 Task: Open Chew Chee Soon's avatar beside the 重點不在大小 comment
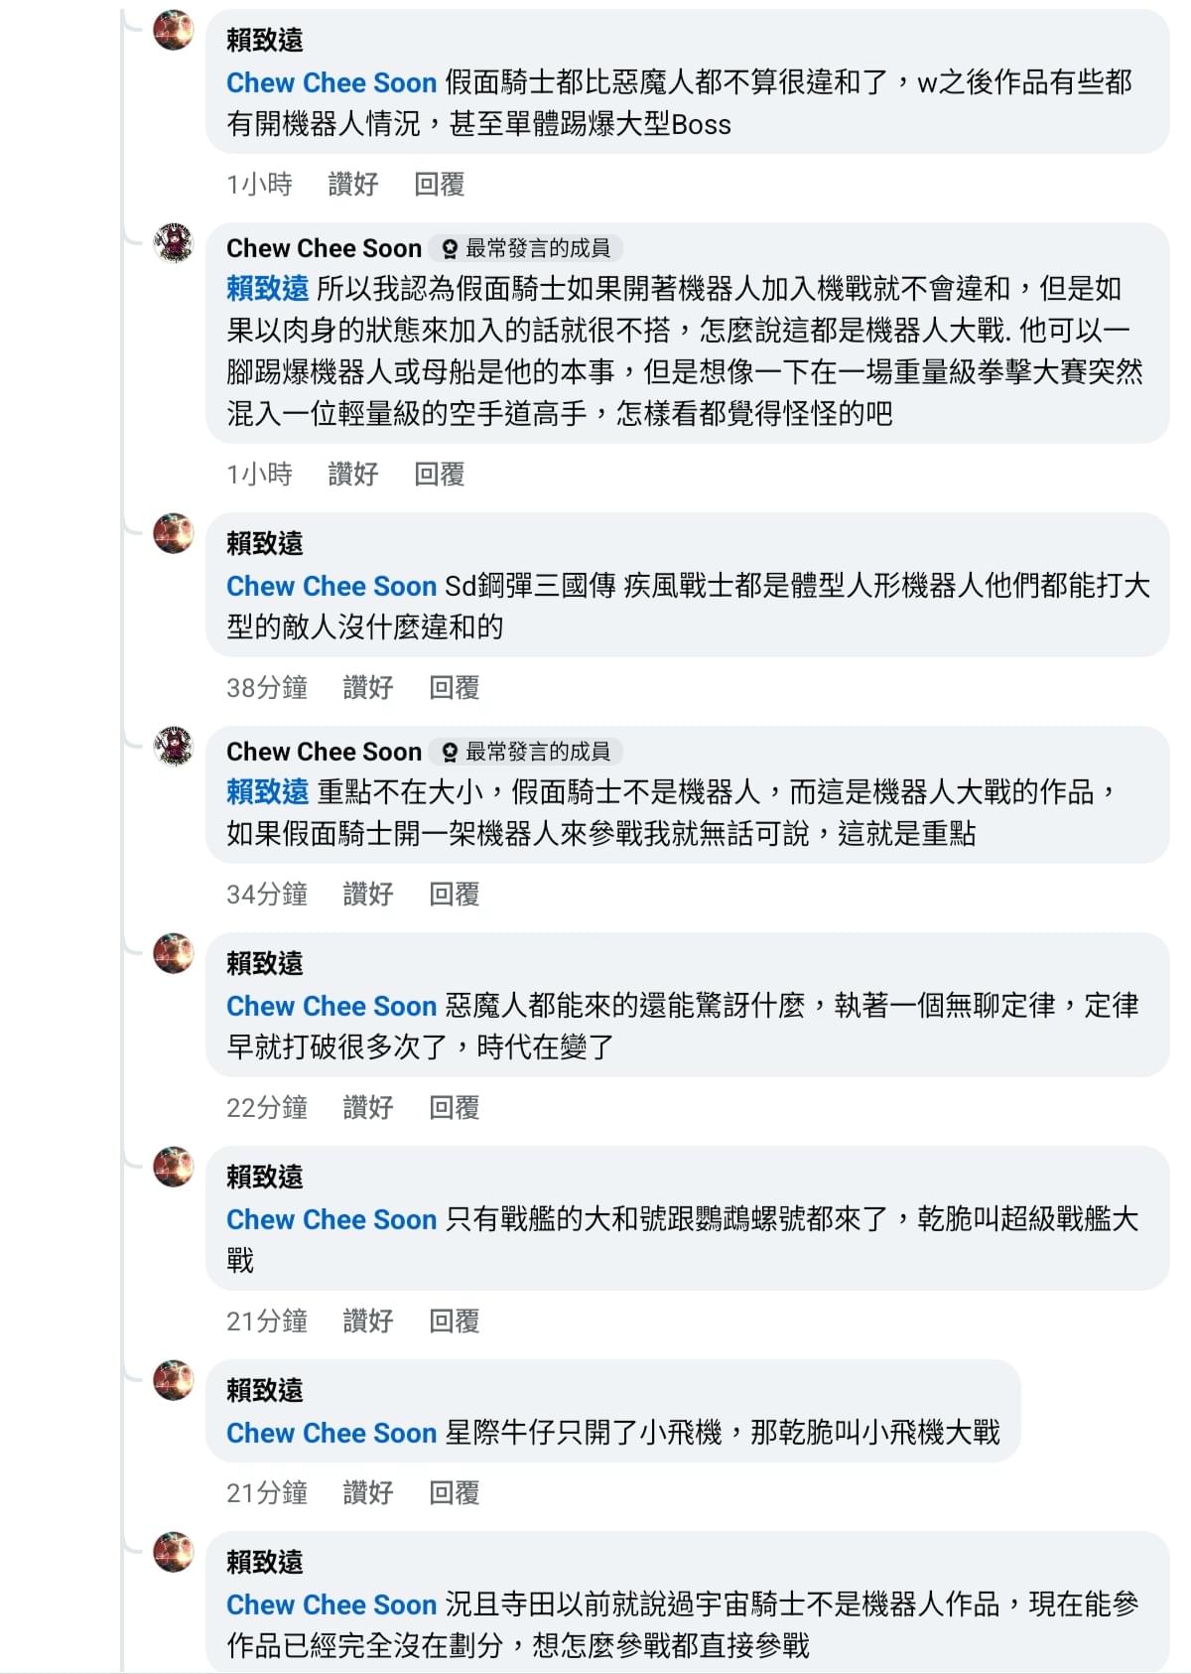(x=174, y=747)
